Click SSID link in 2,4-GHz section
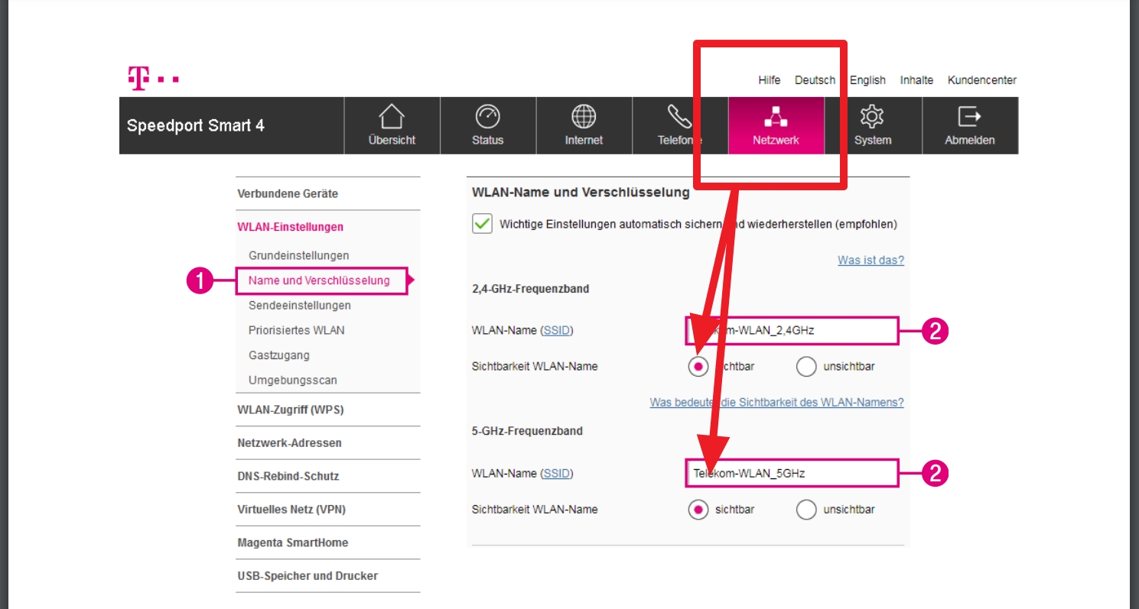This screenshot has height=609, width=1139. coord(556,331)
